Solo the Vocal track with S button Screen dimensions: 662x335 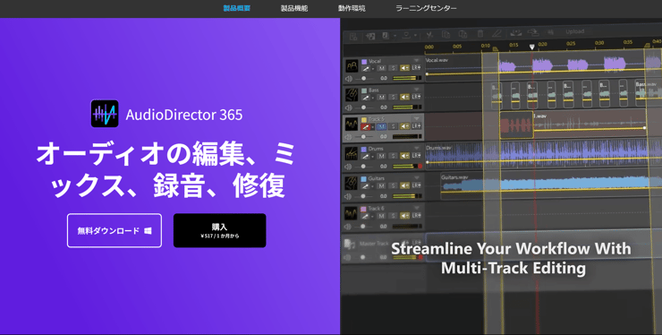tap(393, 68)
